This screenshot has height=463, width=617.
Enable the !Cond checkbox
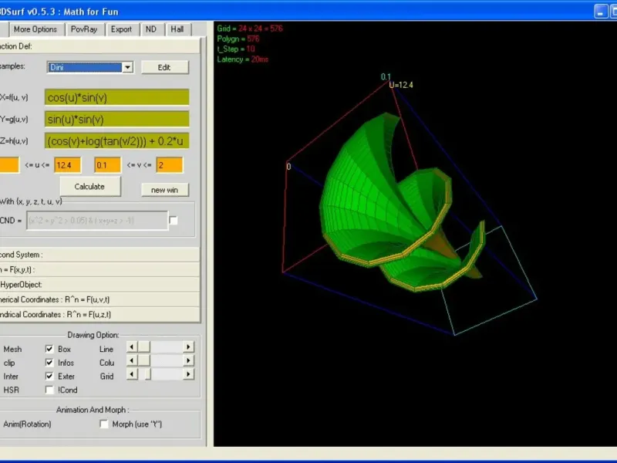coord(50,390)
